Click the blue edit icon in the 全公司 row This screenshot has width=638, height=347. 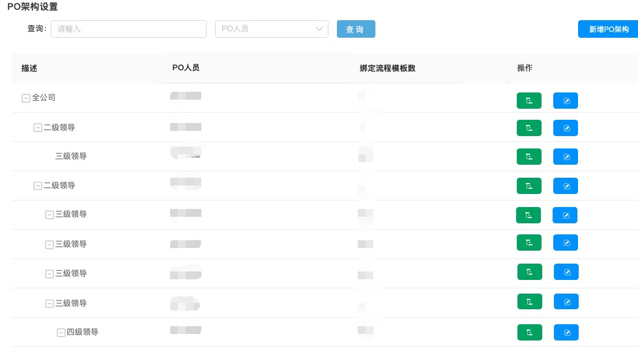566,101
